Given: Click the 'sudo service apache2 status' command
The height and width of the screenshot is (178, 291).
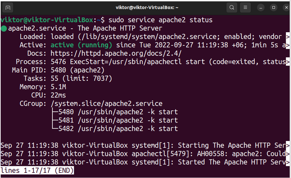Looking at the screenshot, I should pyautogui.click(x=160, y=20).
